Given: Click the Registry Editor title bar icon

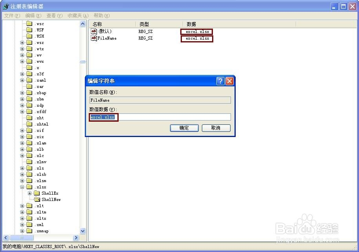Looking at the screenshot, I should pos(5,6).
